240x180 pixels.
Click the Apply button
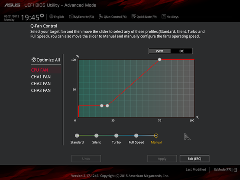pos(162,158)
